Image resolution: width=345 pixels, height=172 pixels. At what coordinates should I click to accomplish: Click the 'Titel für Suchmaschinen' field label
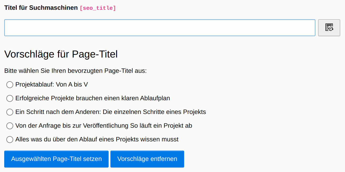tap(41, 8)
